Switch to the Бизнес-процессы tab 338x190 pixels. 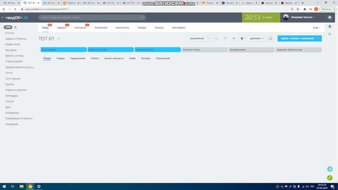click(114, 59)
